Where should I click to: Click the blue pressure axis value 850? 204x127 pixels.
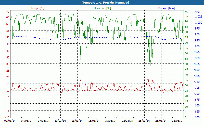pyautogui.click(x=197, y=58)
